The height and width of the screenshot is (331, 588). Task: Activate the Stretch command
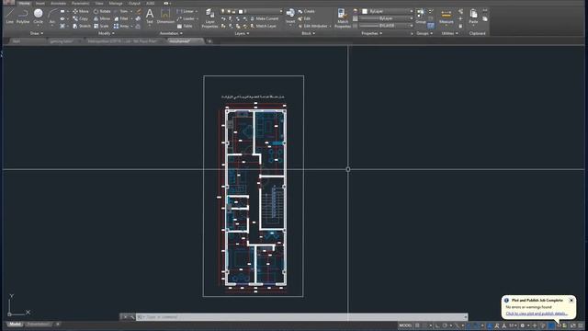click(x=82, y=26)
